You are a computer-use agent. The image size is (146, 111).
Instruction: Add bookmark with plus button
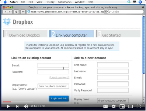pyautogui.click(x=23, y=12)
